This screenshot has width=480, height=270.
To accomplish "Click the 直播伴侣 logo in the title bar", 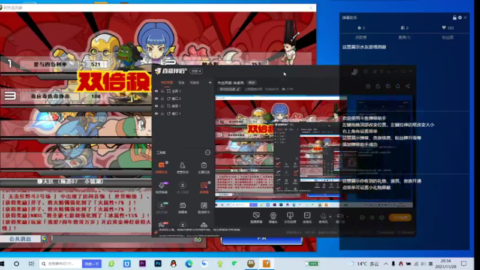I will point(171,71).
